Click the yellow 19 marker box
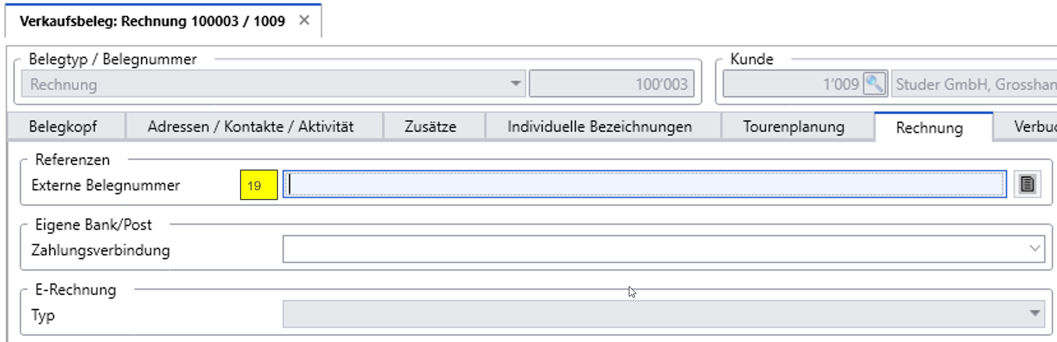The width and height of the screenshot is (1057, 342). 259,185
